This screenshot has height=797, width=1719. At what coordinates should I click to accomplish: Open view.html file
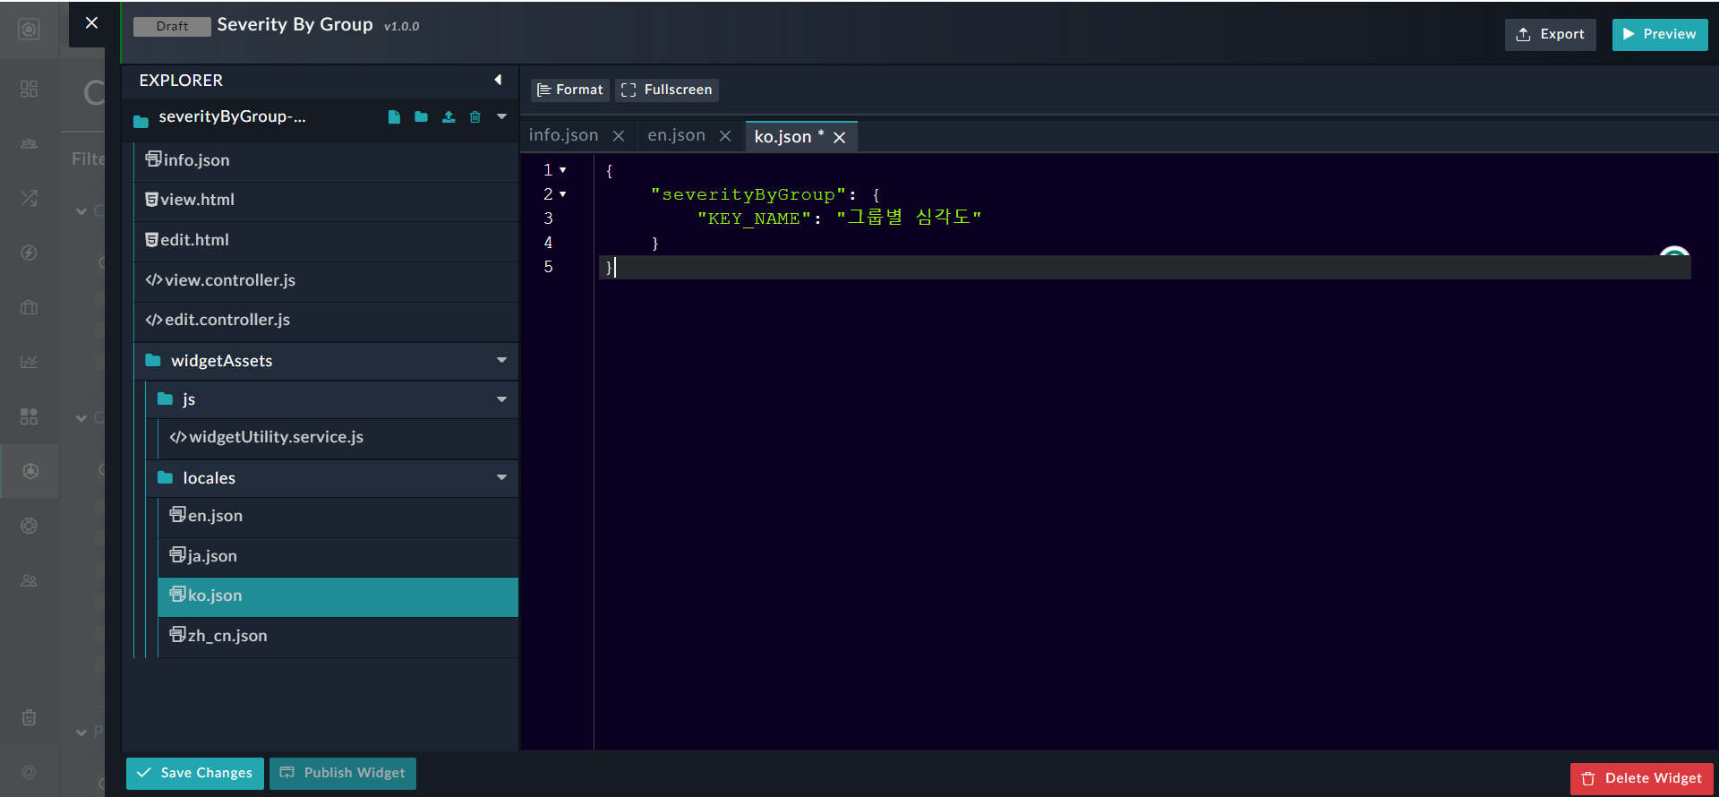326,200
